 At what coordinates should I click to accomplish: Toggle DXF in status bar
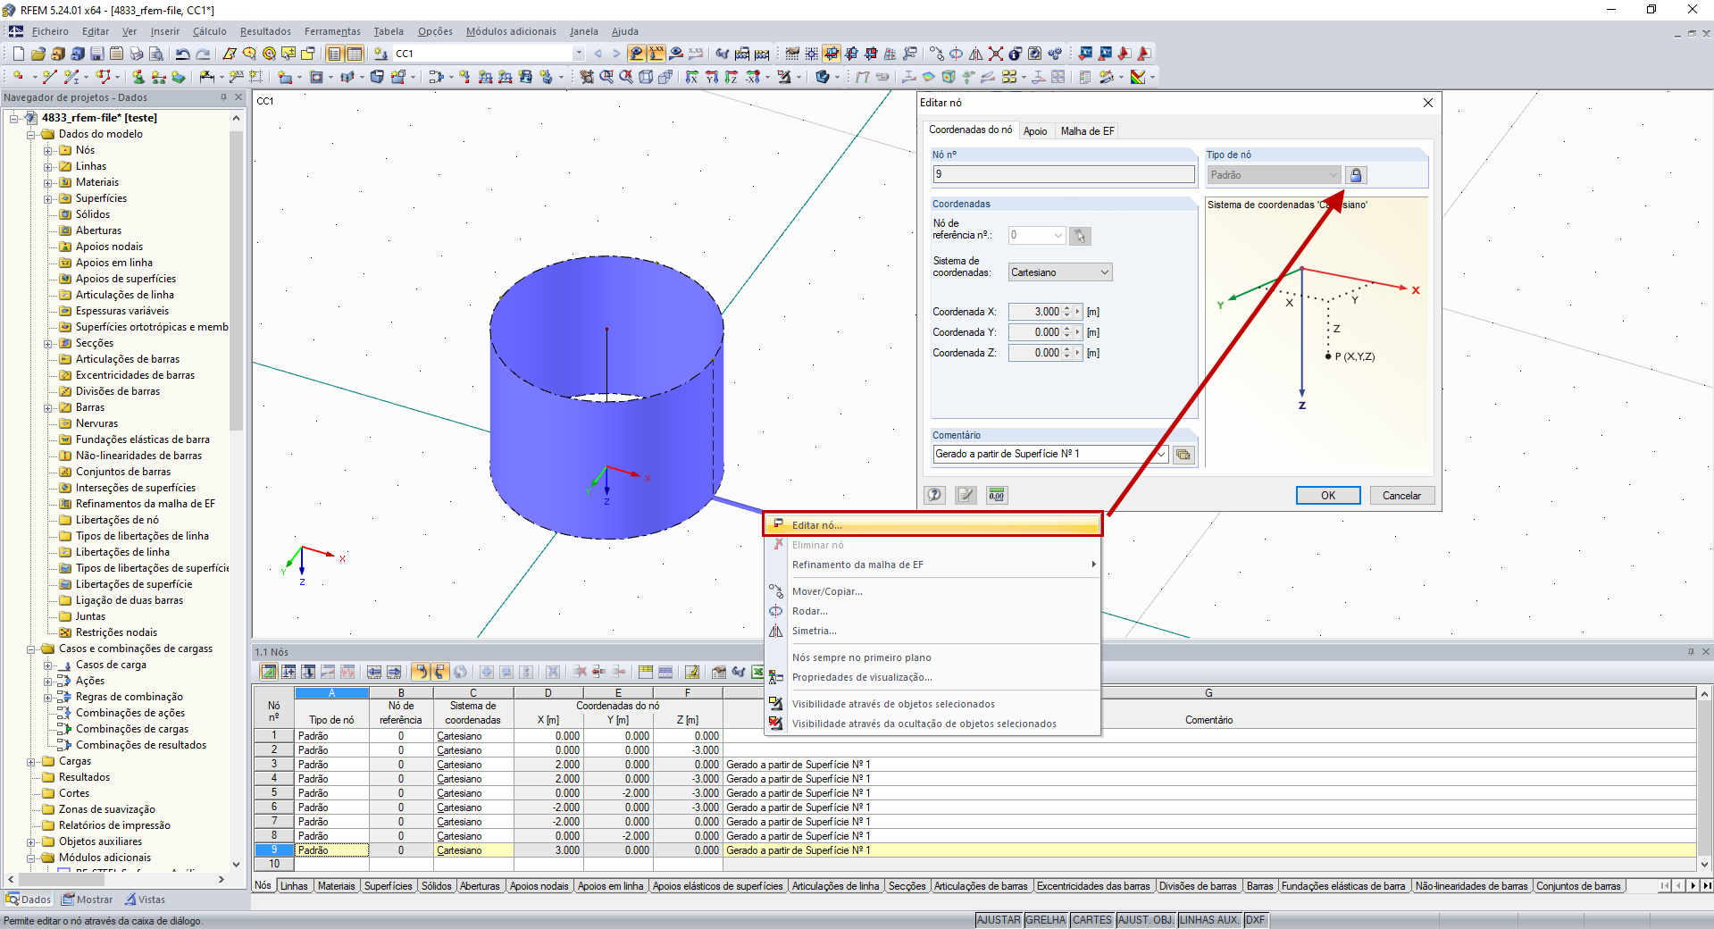click(1255, 920)
